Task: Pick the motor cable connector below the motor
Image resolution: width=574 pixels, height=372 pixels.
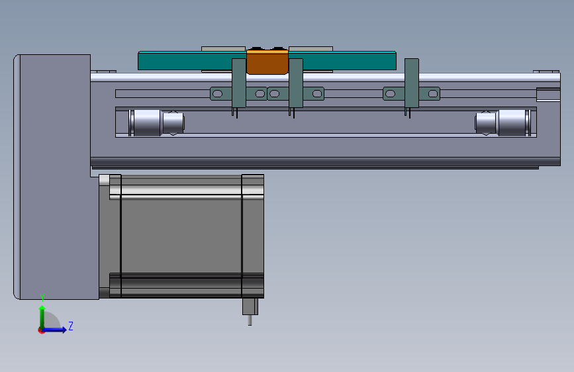Action: [x=250, y=307]
